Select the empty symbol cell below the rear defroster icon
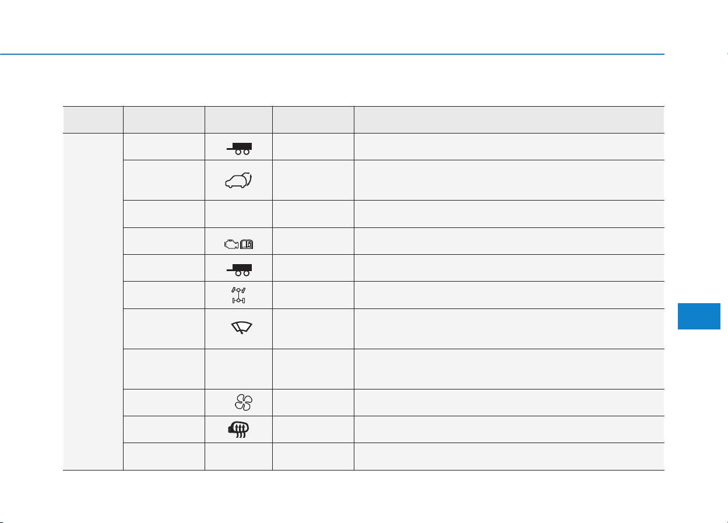728x523 pixels. (238, 457)
